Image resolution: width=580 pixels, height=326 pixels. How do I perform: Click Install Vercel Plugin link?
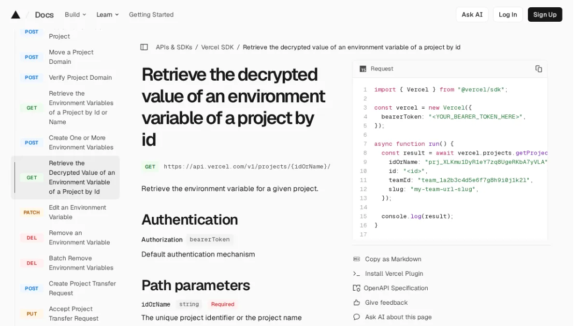394,273
